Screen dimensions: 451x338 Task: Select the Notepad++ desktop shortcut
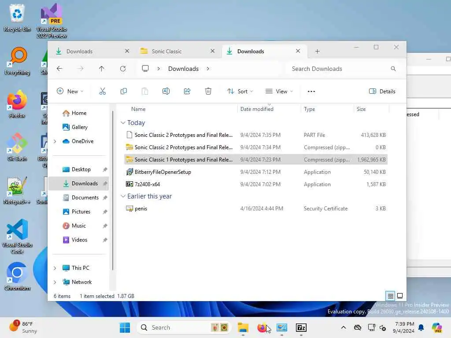click(17, 191)
